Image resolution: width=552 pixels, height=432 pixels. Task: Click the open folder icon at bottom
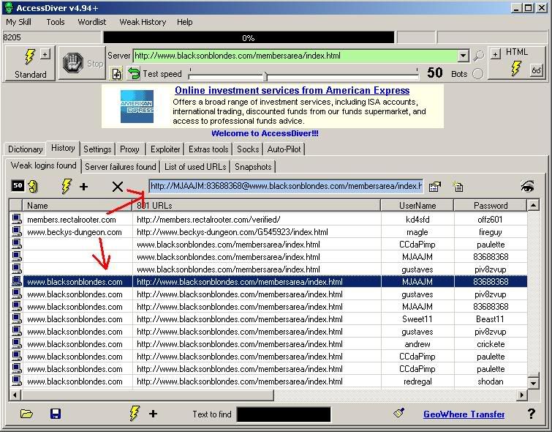point(26,413)
